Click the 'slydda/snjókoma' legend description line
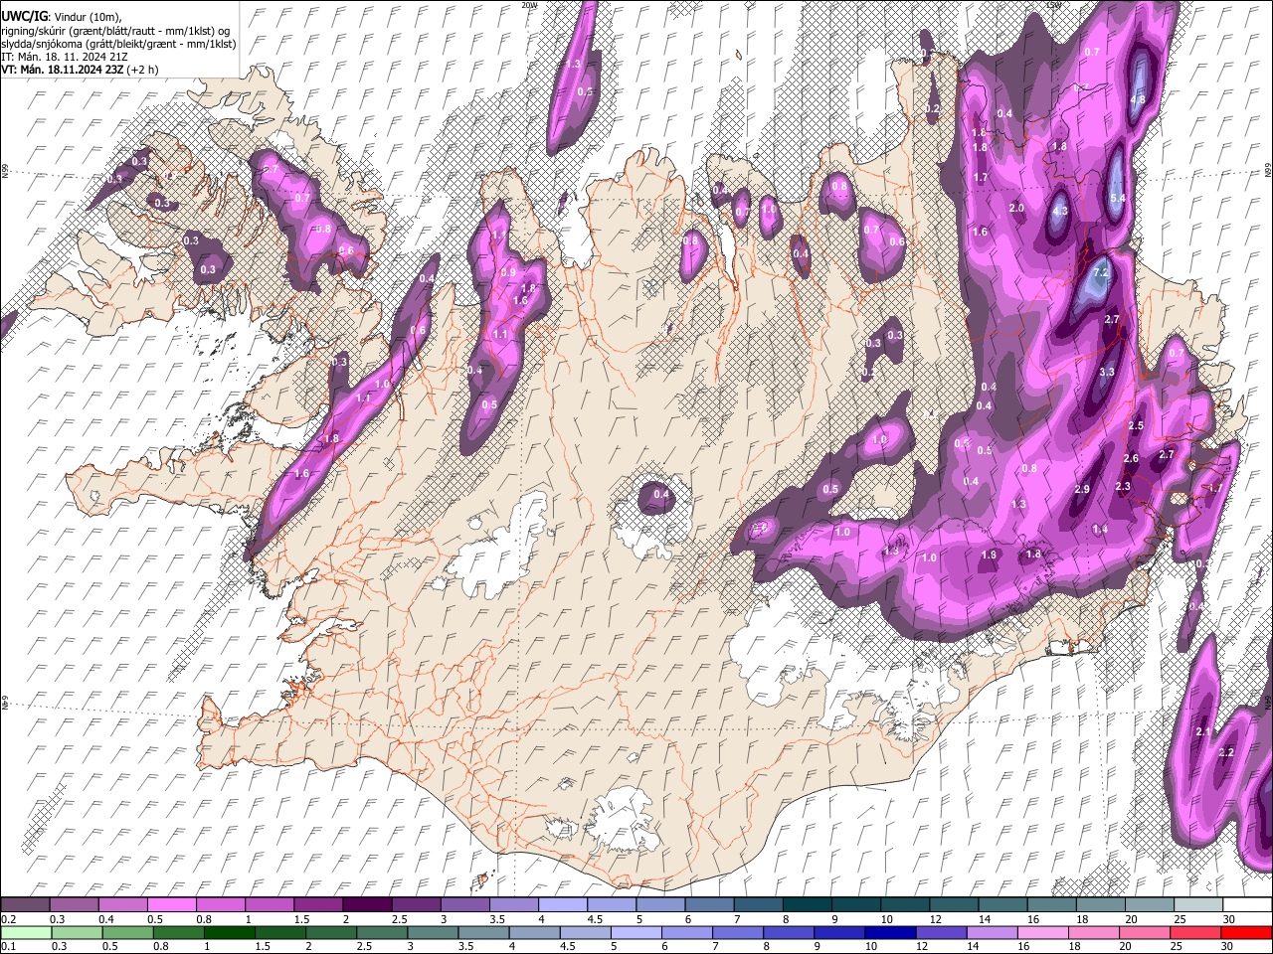 tap(118, 44)
